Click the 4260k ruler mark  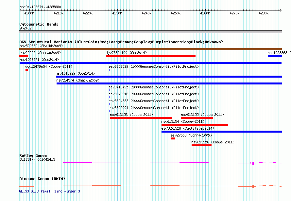[x=205, y=13]
